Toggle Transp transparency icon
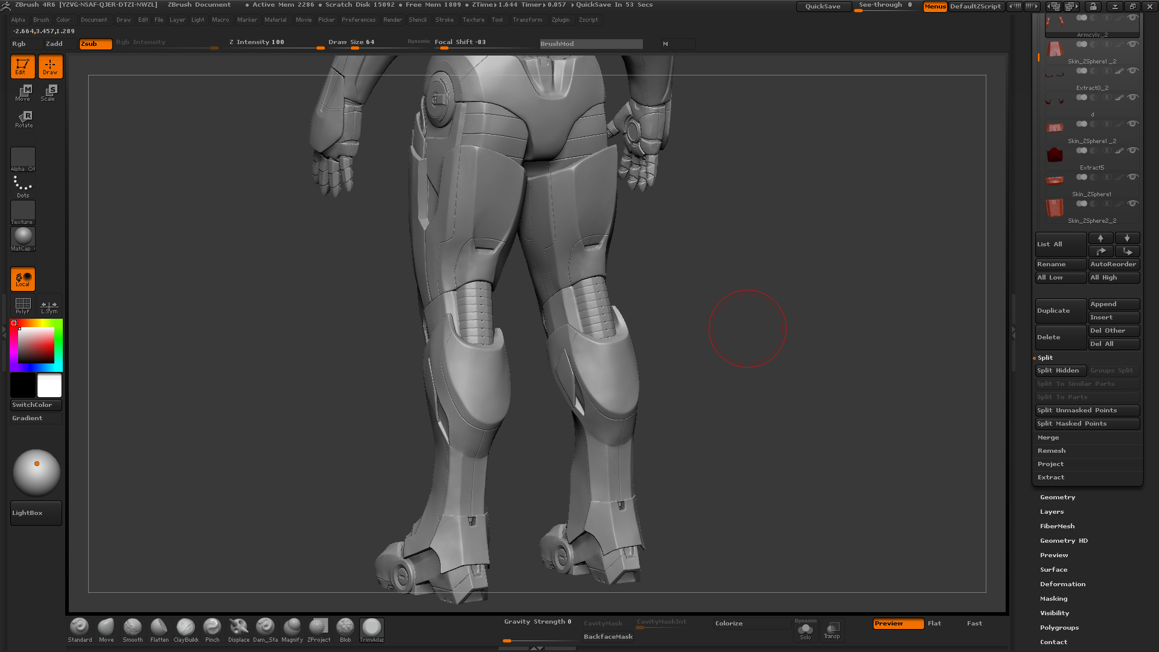 832,630
